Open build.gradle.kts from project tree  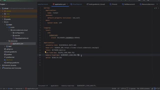tap(11, 52)
